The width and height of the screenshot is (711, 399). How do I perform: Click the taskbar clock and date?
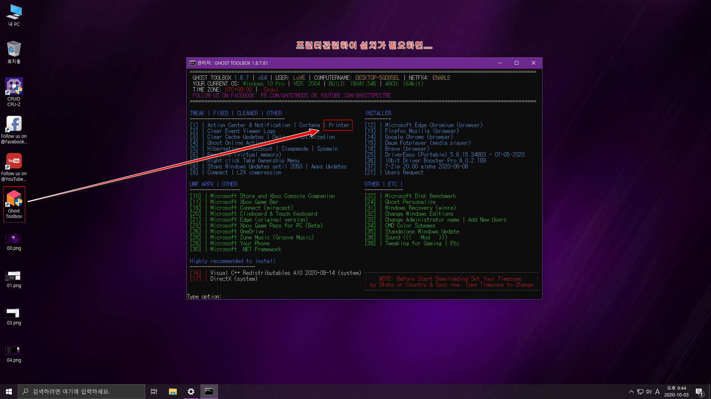pos(676,392)
